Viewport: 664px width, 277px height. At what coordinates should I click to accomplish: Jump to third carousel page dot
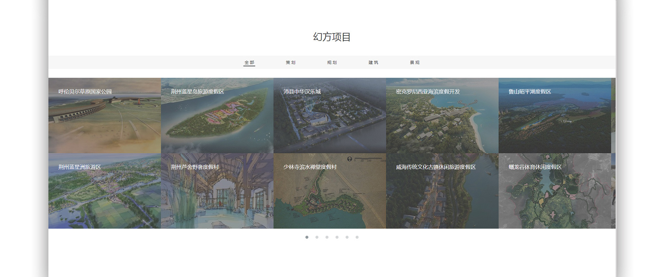[x=327, y=237]
